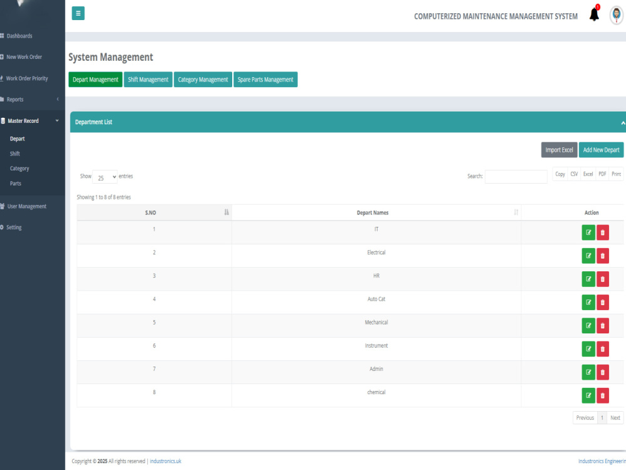Open Work Order Priority in sidebar

[27, 78]
